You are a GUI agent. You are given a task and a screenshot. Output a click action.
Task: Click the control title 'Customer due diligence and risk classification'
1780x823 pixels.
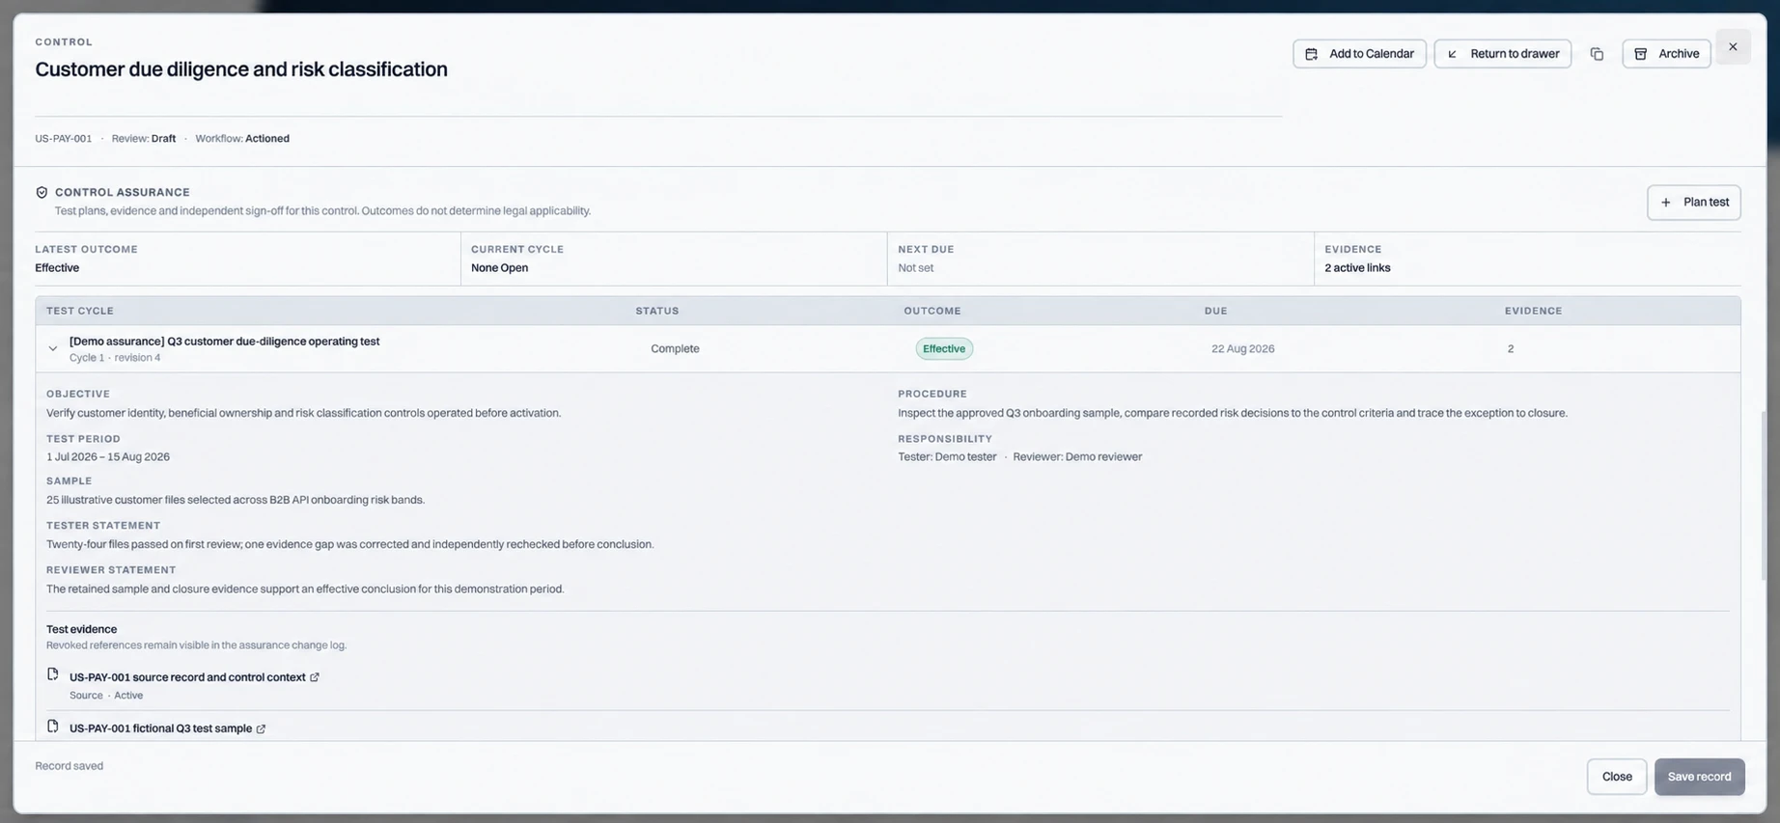241,69
